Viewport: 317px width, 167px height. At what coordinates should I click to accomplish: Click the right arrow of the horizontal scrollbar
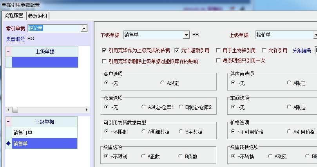click(x=87, y=110)
